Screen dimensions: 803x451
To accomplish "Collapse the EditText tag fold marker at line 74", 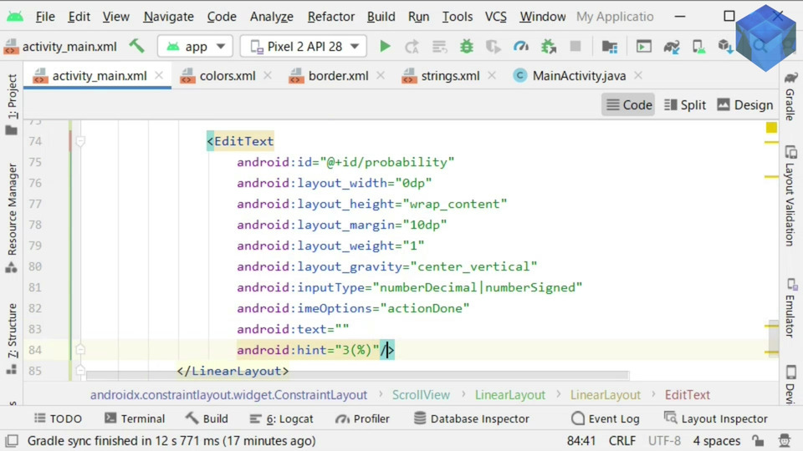I will (80, 141).
